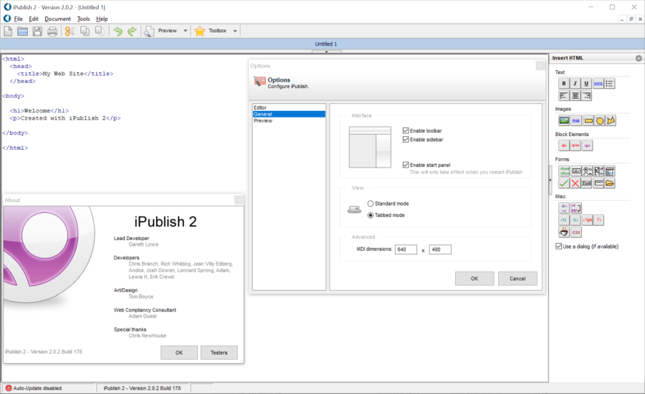
Task: Switch to the Untitled 1 document tab
Action: coord(326,44)
